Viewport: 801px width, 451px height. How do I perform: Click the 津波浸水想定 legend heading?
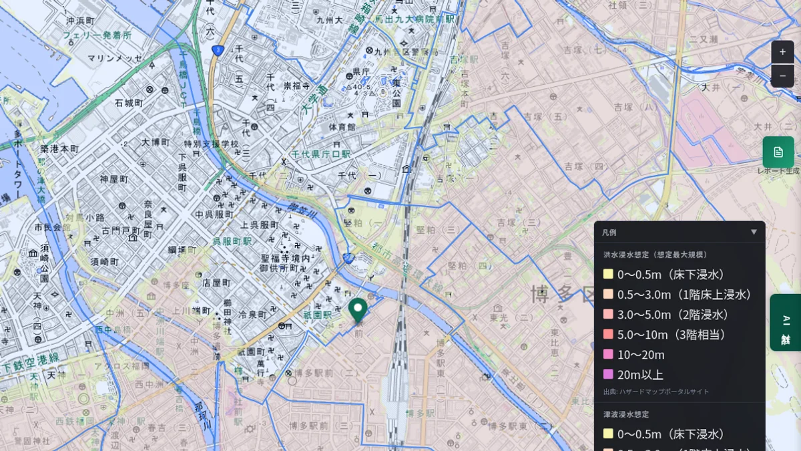[x=626, y=414]
